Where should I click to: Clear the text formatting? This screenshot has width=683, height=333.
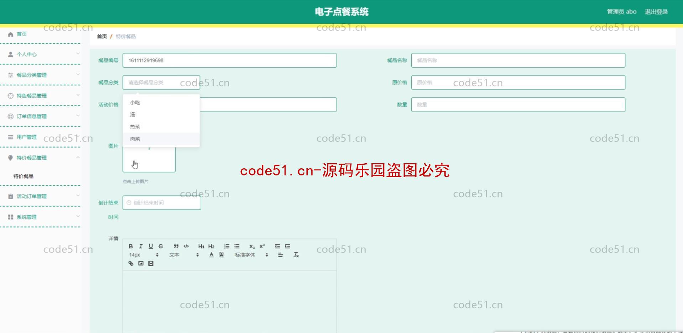[x=296, y=255]
